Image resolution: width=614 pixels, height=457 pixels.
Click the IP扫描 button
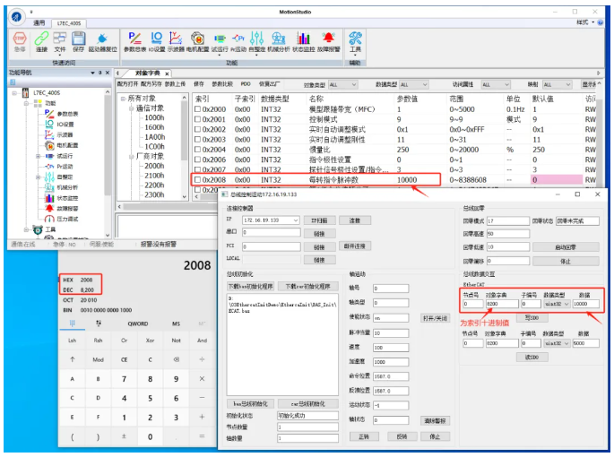coord(319,220)
